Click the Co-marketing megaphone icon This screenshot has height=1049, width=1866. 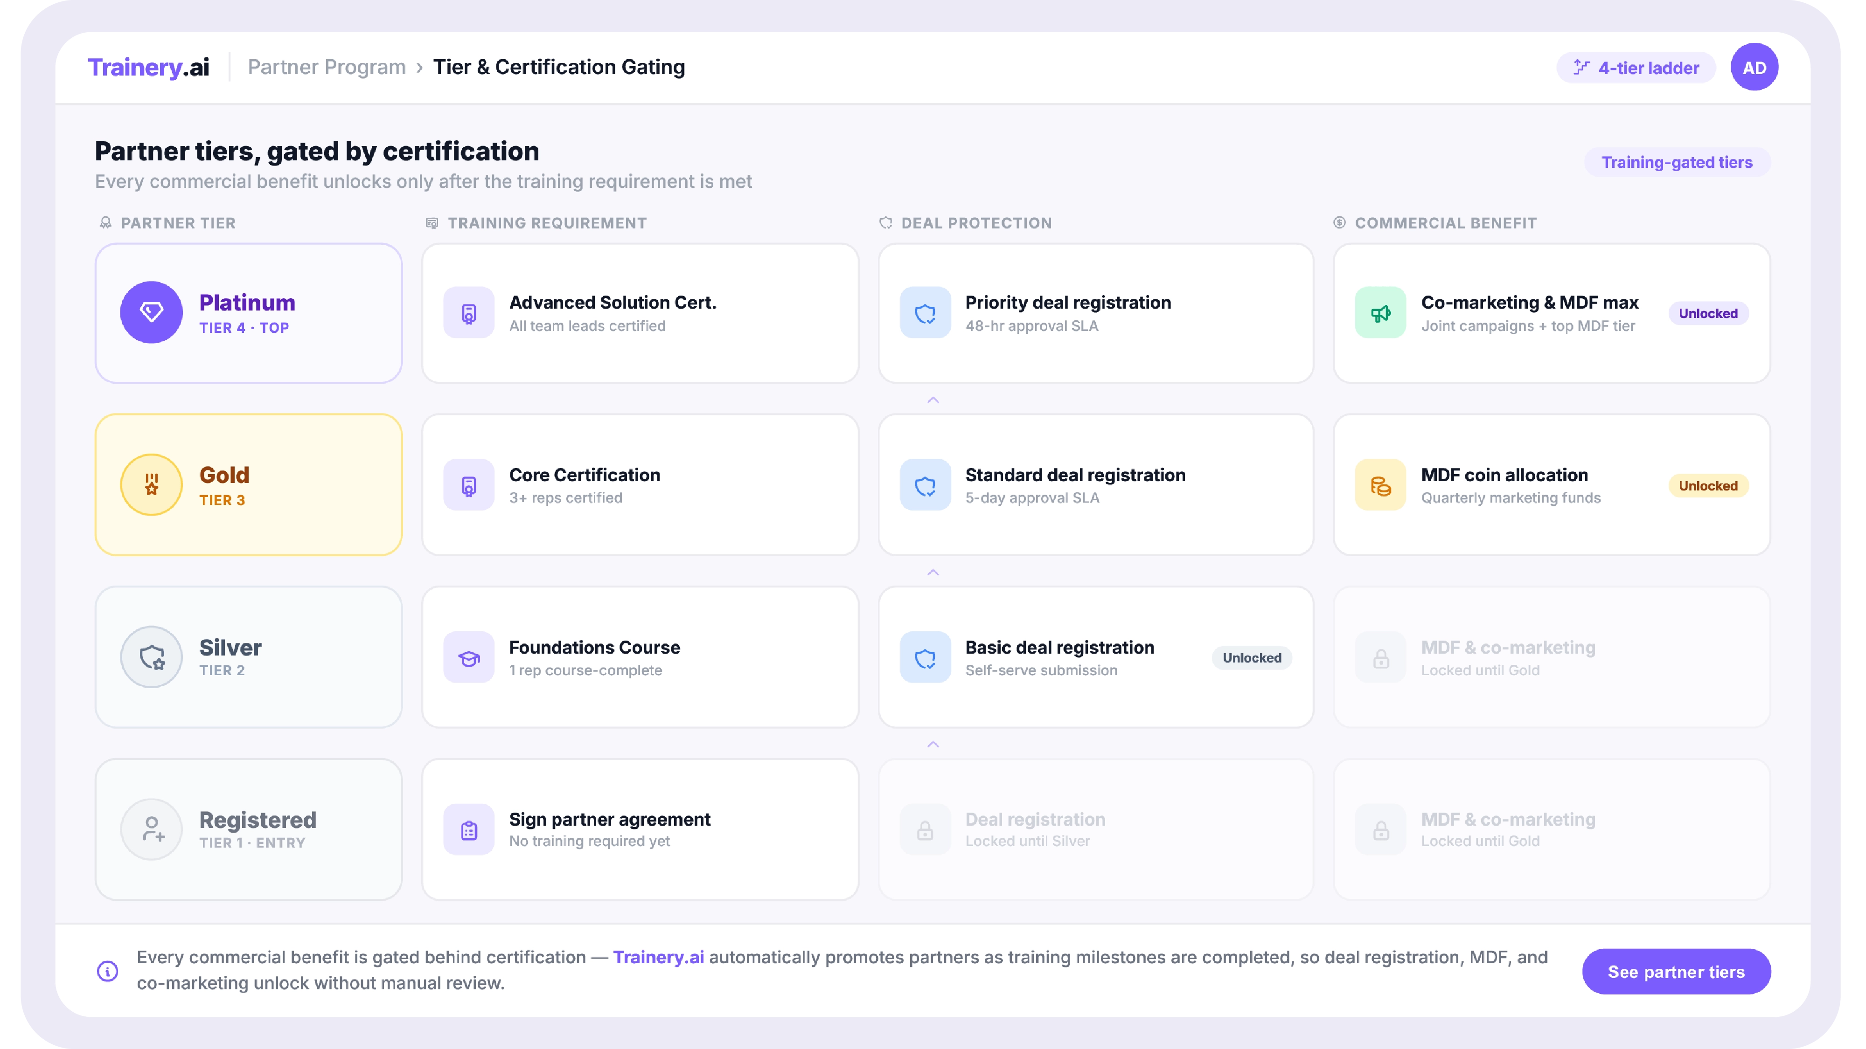click(x=1381, y=313)
